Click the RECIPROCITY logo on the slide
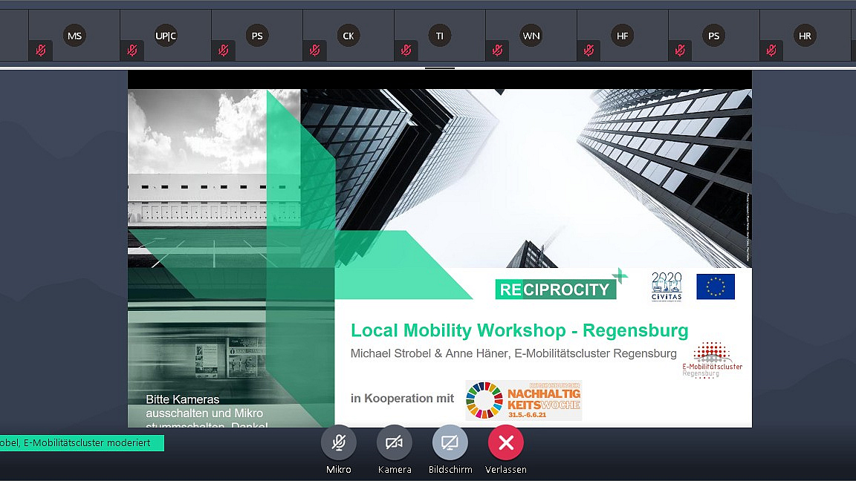856x481 pixels. [x=561, y=285]
